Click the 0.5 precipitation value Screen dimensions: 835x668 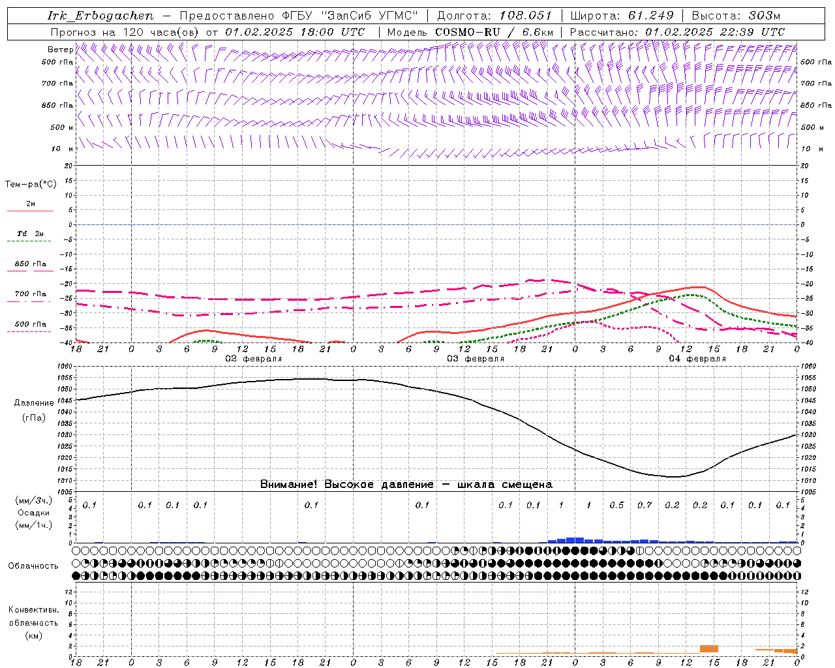[616, 505]
